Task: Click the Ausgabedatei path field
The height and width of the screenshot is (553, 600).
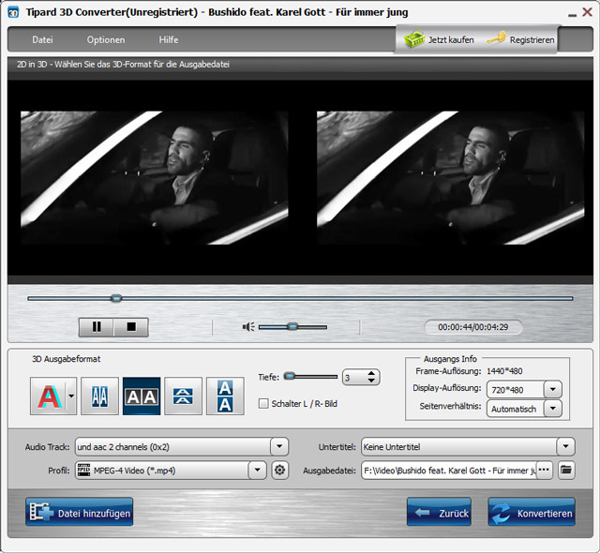Action: pos(449,470)
